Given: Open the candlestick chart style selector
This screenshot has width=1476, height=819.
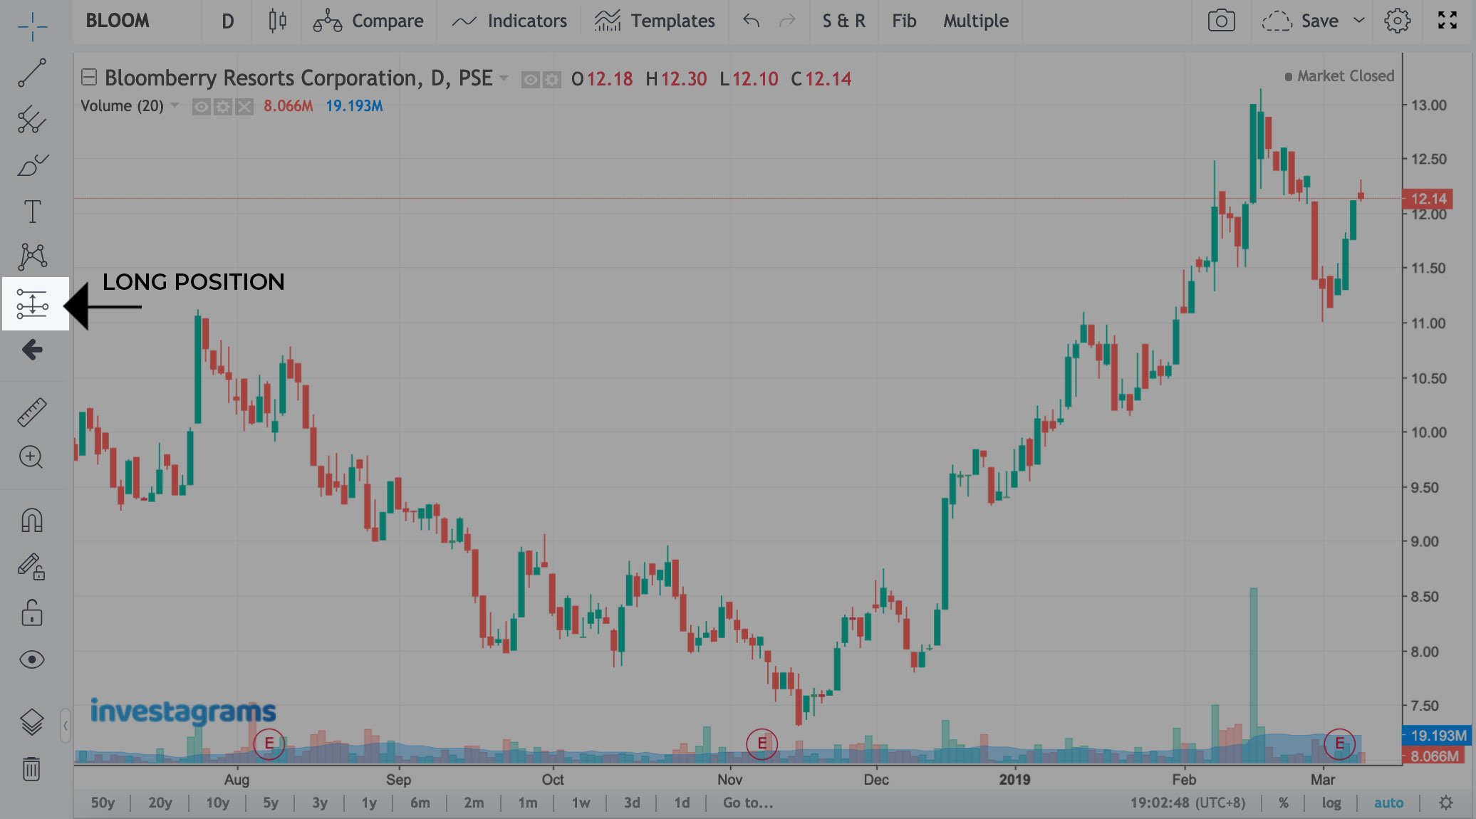Looking at the screenshot, I should pos(277,21).
